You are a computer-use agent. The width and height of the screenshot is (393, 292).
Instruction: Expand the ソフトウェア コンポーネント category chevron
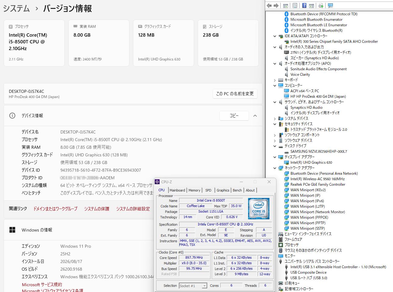(x=275, y=135)
